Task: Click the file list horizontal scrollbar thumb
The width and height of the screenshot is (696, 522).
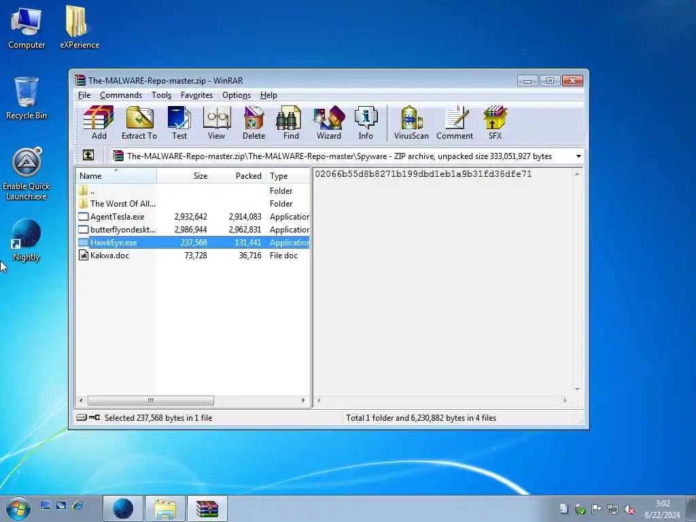Action: click(x=150, y=400)
